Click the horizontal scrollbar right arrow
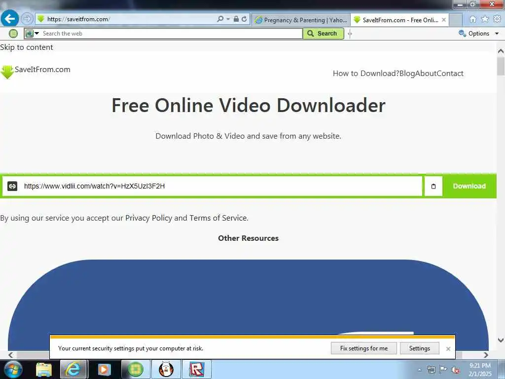Screen dimensions: 505x379 tap(486, 355)
